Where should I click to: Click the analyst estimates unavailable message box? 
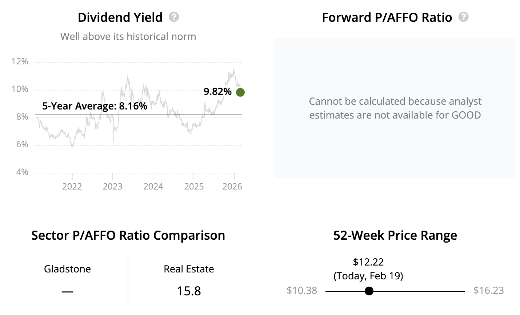click(395, 108)
